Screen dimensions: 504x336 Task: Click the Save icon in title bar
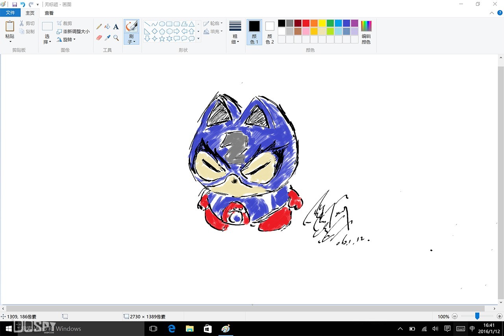click(x=15, y=4)
